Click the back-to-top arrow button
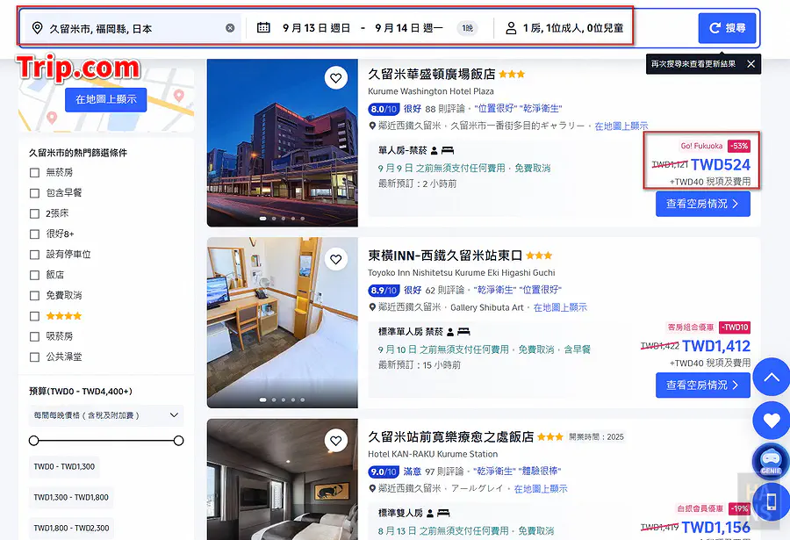The height and width of the screenshot is (540, 790). point(772,378)
